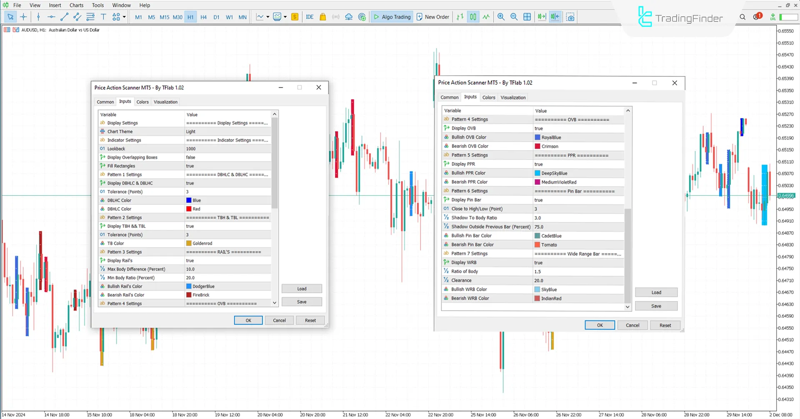Take a chart screenshot with the camera icon
800x419 pixels.
[x=570, y=17]
